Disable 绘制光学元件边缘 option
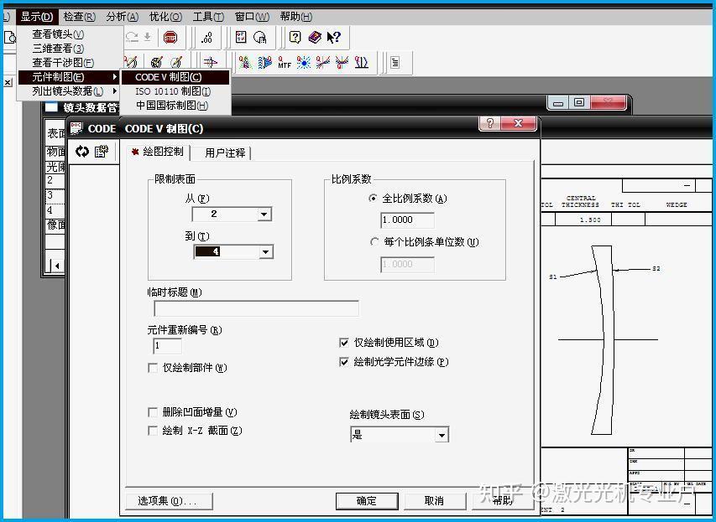 pyautogui.click(x=344, y=363)
